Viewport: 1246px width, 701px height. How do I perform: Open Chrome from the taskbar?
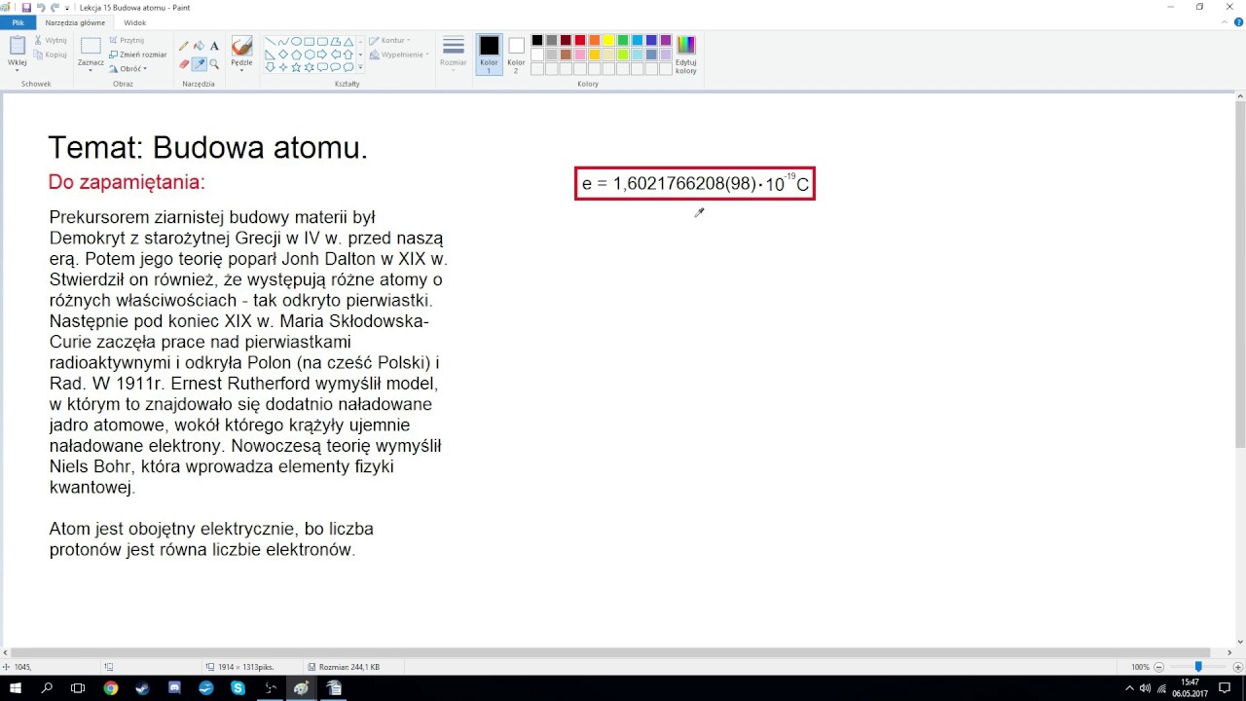point(111,687)
